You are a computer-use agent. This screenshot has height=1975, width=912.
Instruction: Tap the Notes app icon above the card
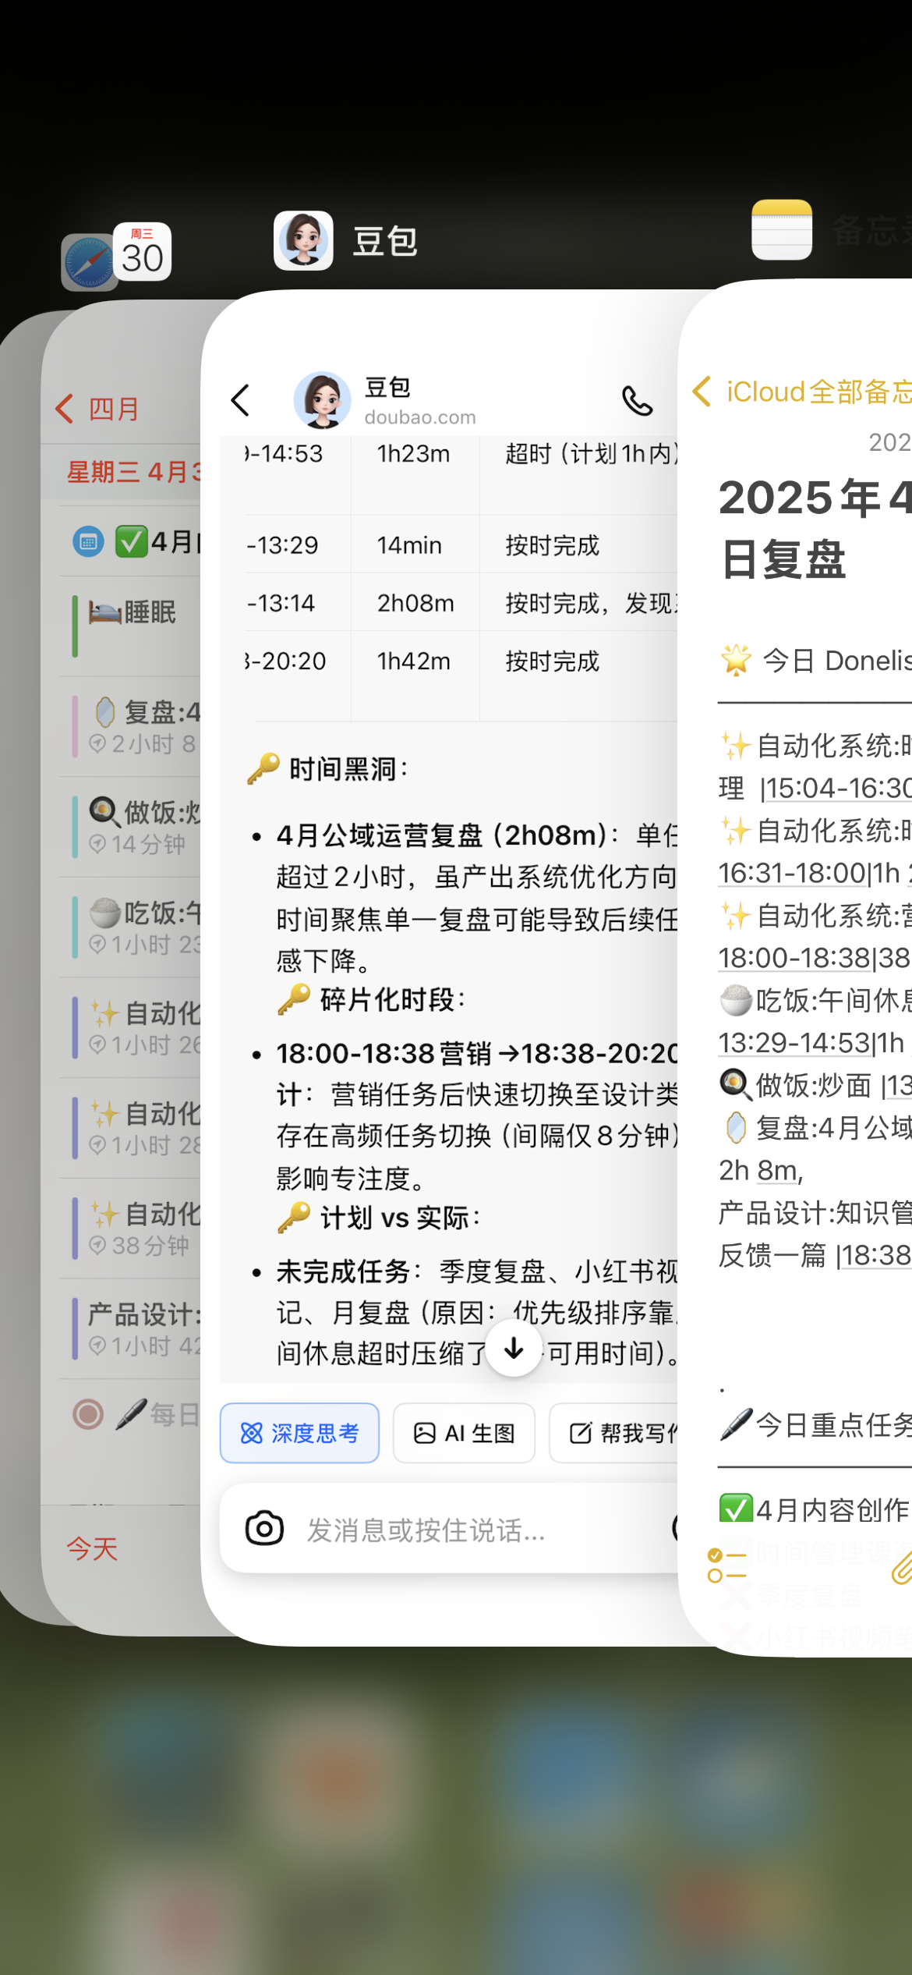tap(782, 229)
